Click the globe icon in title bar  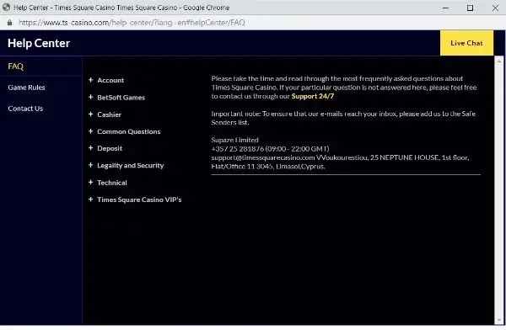point(6,7)
